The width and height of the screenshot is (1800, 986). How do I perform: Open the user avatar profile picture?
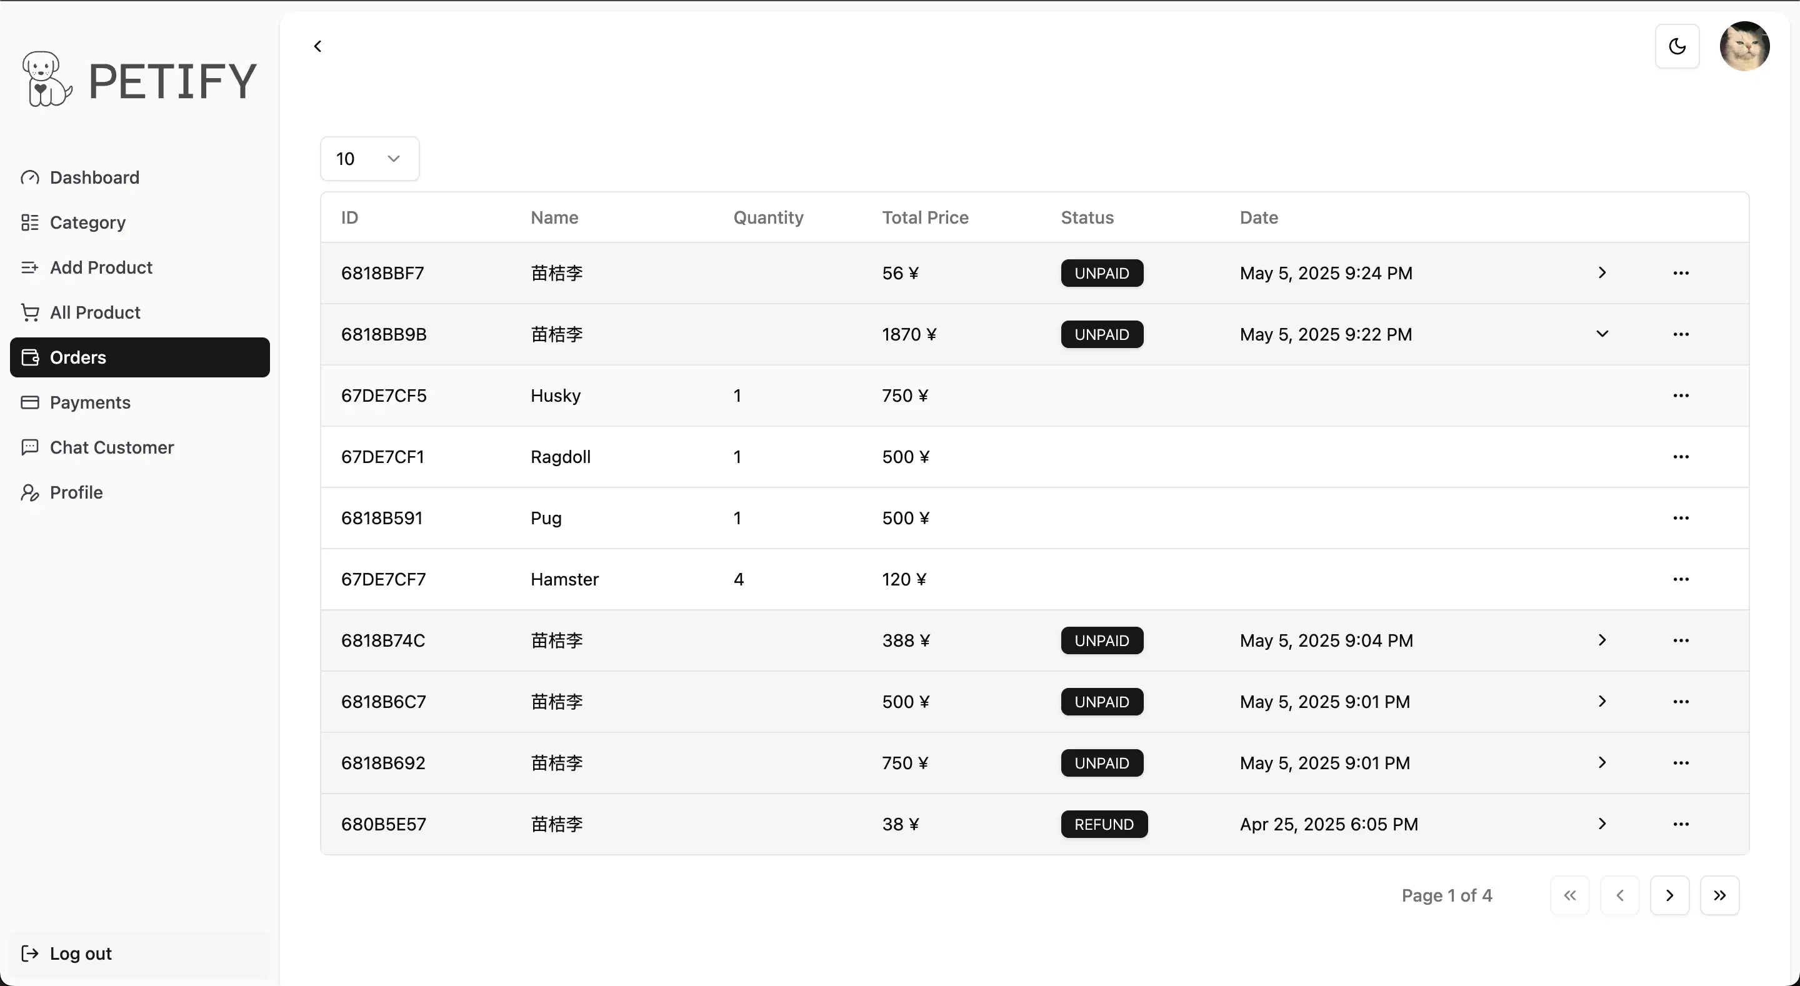(x=1744, y=46)
